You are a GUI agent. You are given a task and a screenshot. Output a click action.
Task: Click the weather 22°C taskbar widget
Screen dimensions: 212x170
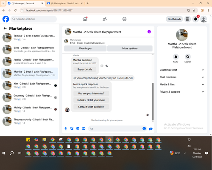(x=175, y=153)
